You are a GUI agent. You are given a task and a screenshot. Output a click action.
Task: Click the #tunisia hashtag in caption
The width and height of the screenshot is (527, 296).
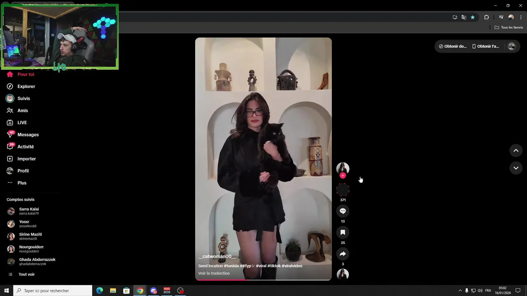coord(231,266)
